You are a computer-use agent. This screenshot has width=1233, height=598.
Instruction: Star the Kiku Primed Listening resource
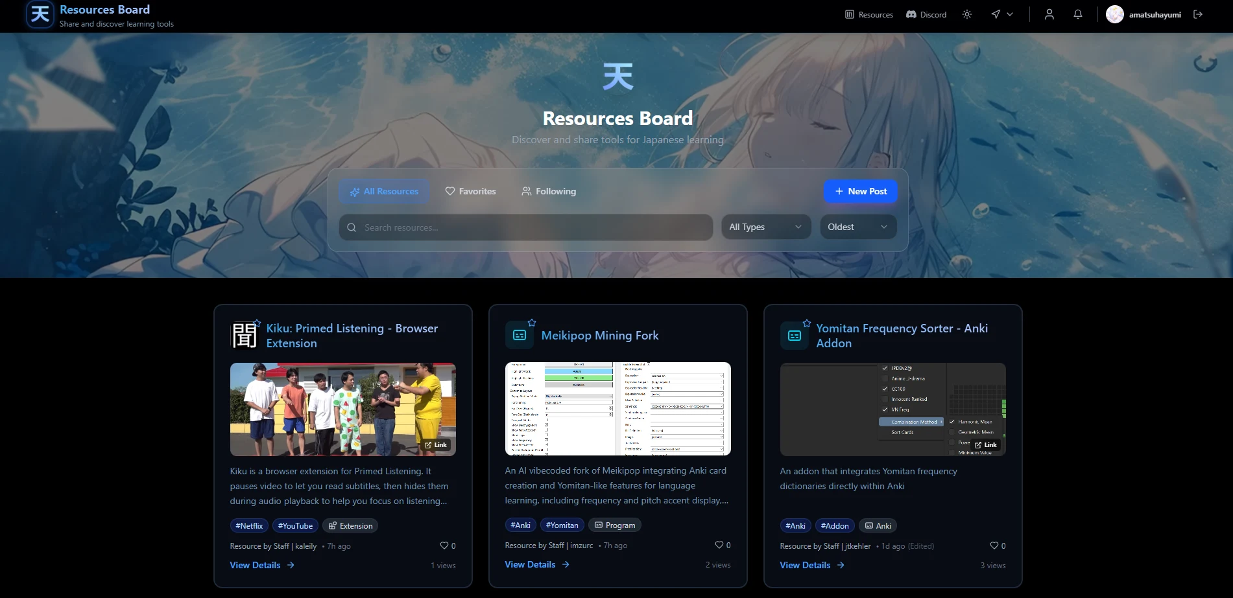pyautogui.click(x=257, y=323)
